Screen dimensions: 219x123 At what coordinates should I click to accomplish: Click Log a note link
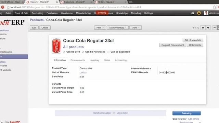(x=122, y=113)
